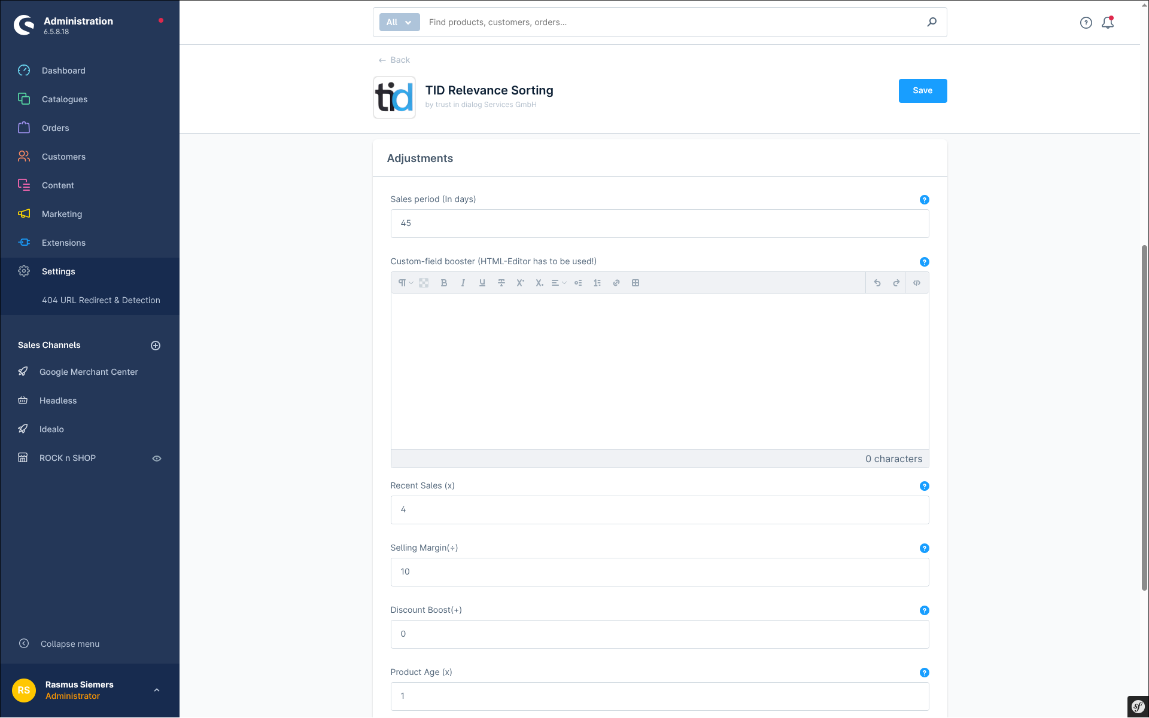
Task: Toggle underline formatting in the editor
Action: pyautogui.click(x=482, y=283)
